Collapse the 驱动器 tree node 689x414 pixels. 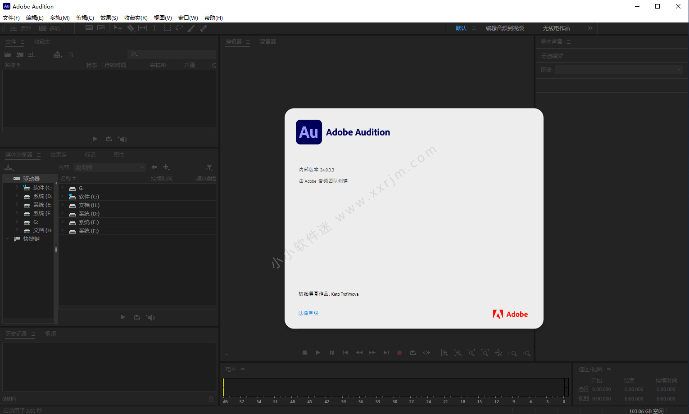[x=7, y=179]
